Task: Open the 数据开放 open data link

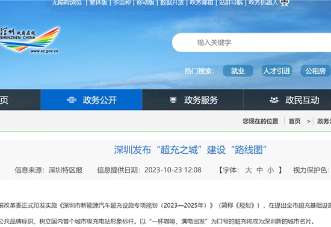Action: [x=172, y=2]
